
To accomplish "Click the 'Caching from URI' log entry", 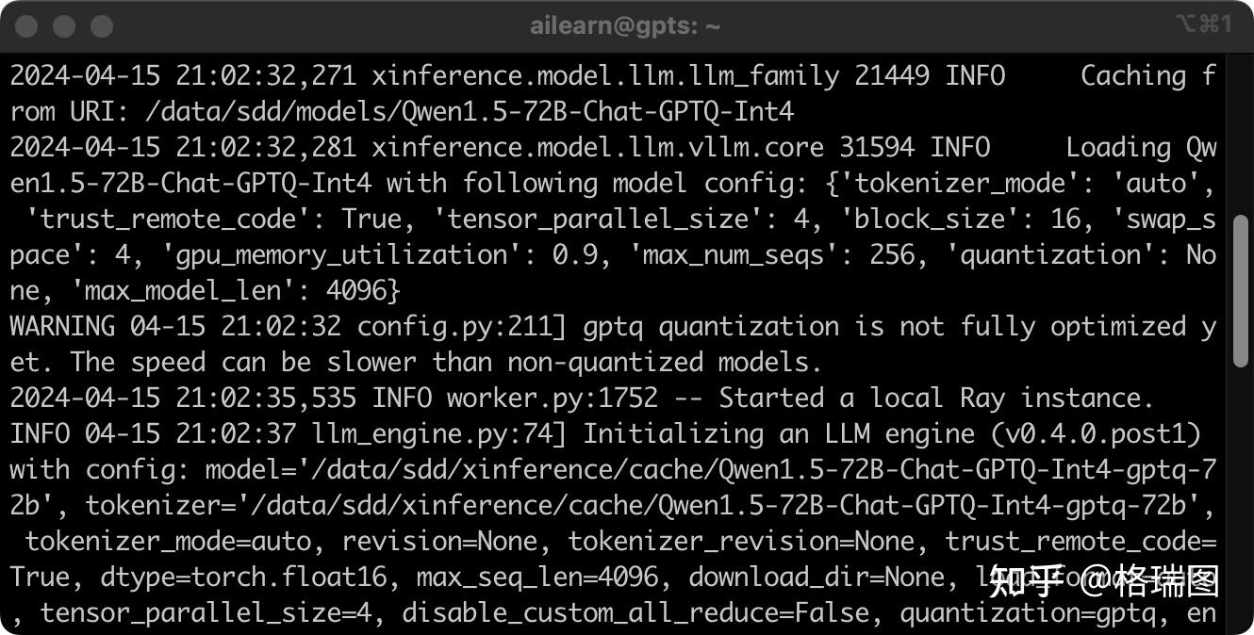I will 1146,75.
